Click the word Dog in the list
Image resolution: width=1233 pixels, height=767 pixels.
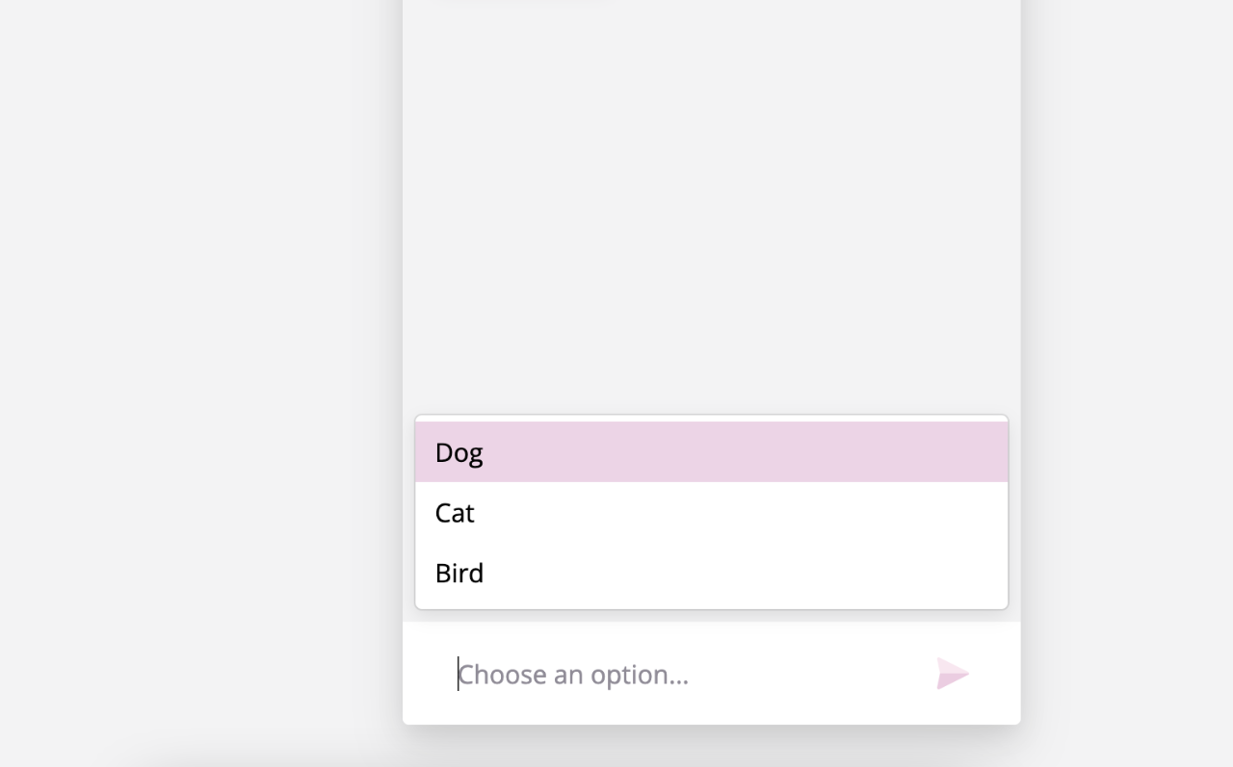(459, 453)
